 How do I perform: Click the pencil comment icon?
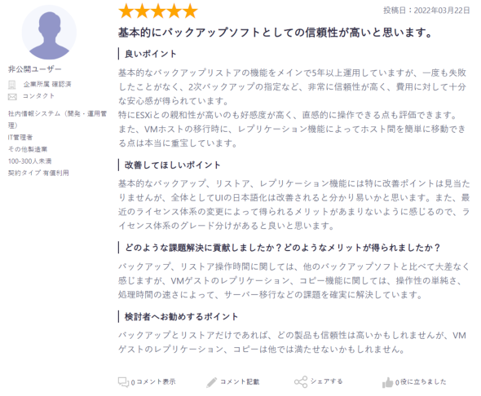point(212,382)
